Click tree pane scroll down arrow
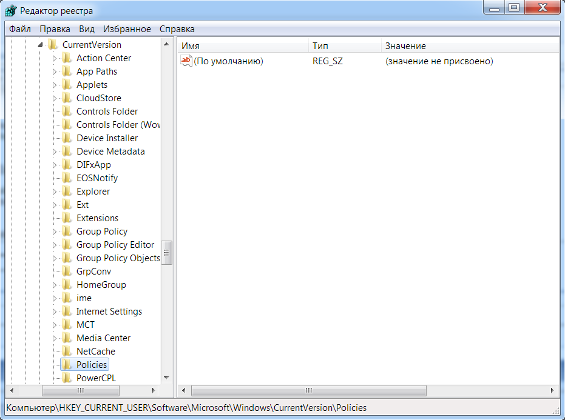Screen dimensions: 565x420 tap(166, 378)
